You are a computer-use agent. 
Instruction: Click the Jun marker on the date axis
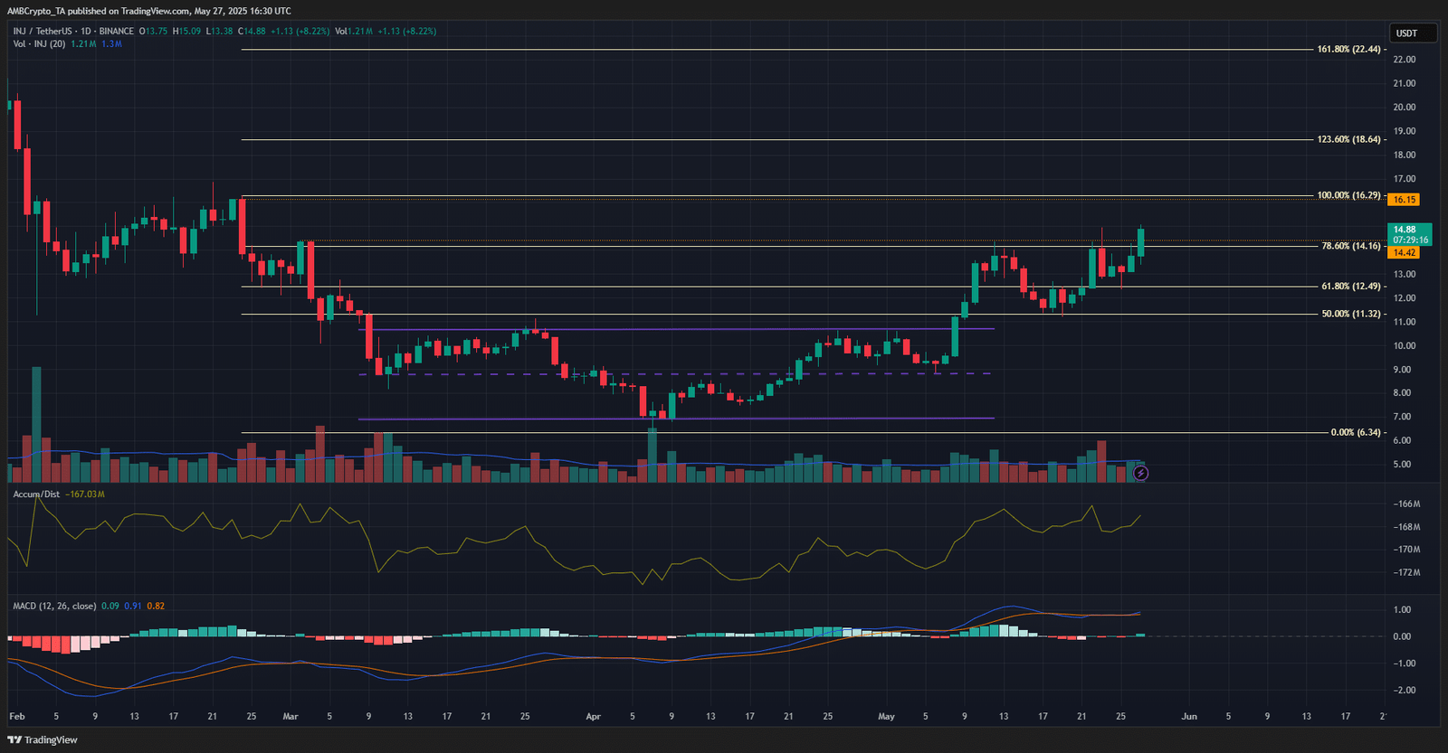pyautogui.click(x=1189, y=716)
